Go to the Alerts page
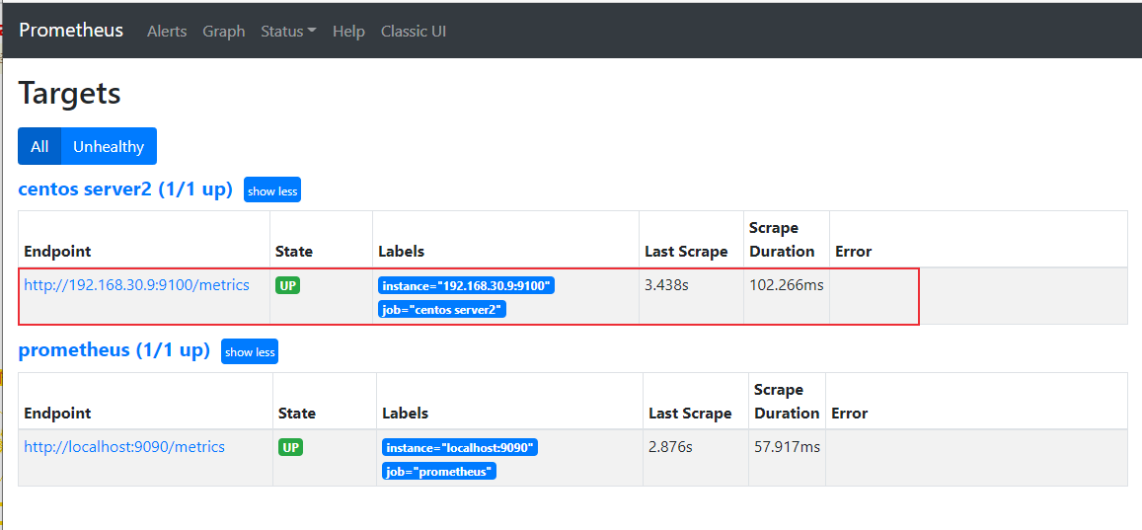This screenshot has width=1142, height=530. click(x=167, y=32)
